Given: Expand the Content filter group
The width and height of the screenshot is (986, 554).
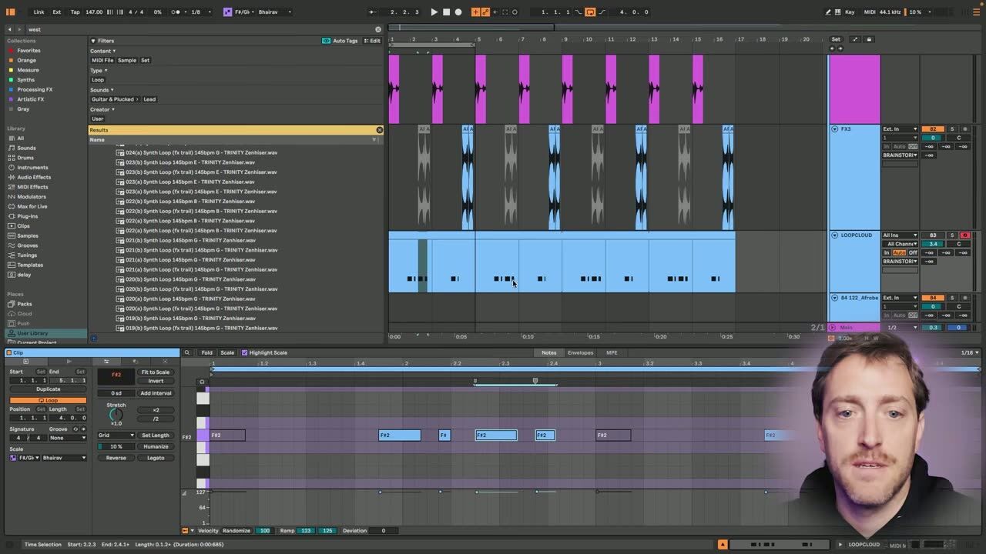Looking at the screenshot, I should tap(102, 51).
